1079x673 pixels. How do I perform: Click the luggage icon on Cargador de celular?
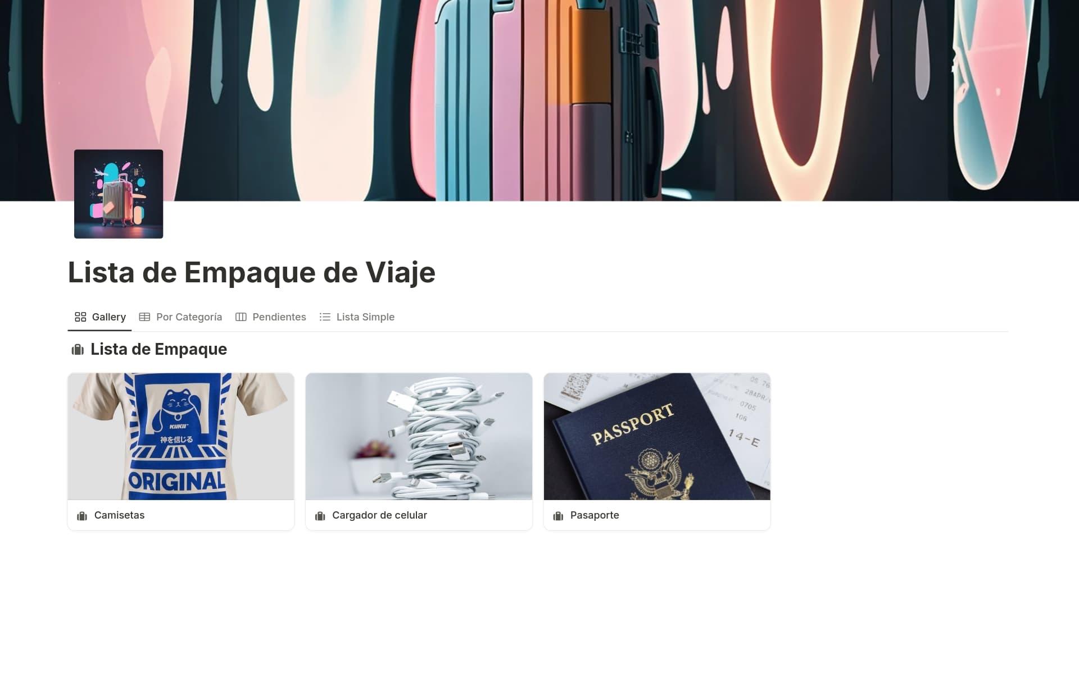[320, 516]
